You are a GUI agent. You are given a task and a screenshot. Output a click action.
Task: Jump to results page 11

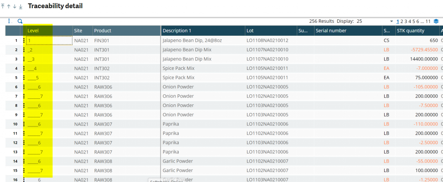(428, 21)
